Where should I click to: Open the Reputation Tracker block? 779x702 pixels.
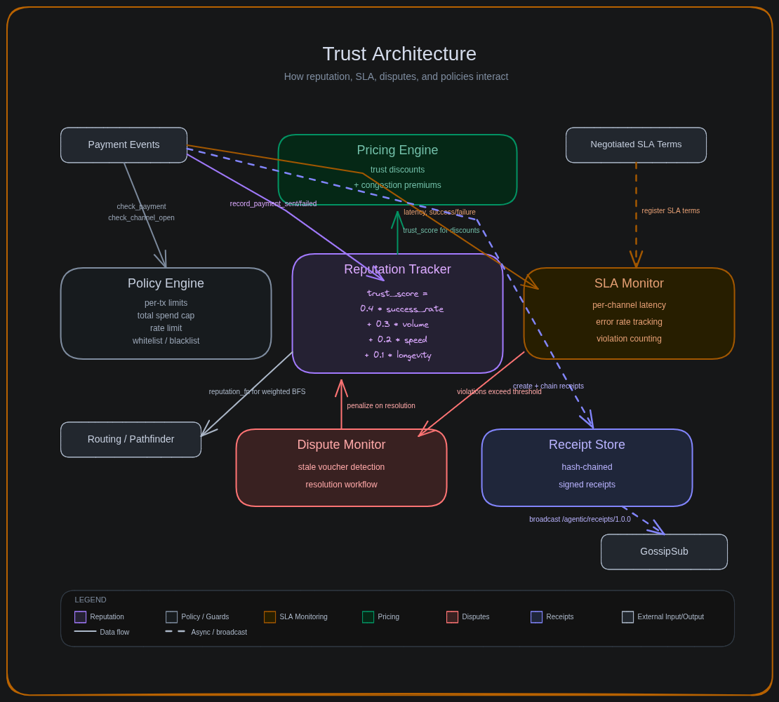(397, 313)
